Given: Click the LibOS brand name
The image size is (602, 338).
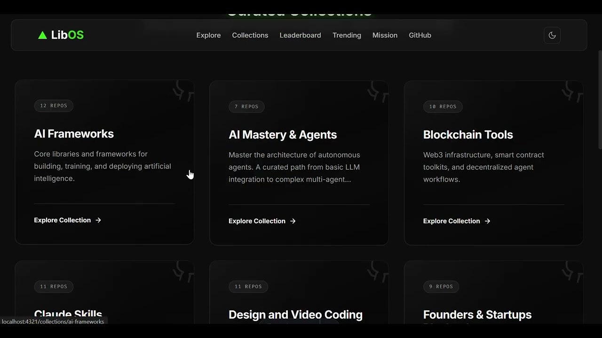Looking at the screenshot, I should [x=67, y=35].
